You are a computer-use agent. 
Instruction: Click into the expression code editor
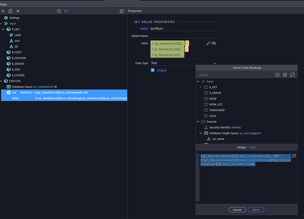pyautogui.click(x=245, y=177)
